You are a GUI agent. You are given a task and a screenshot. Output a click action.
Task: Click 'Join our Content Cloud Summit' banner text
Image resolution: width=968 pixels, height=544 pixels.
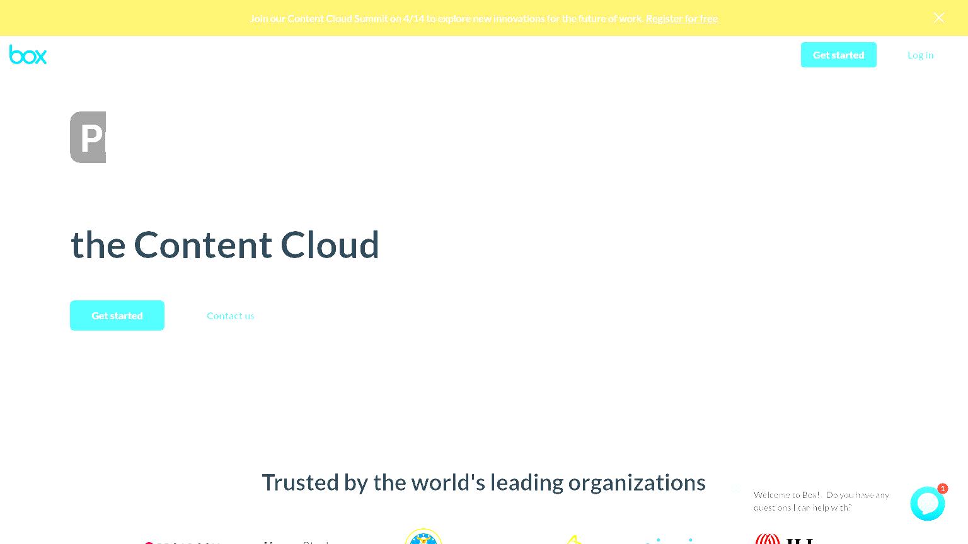[x=447, y=18]
